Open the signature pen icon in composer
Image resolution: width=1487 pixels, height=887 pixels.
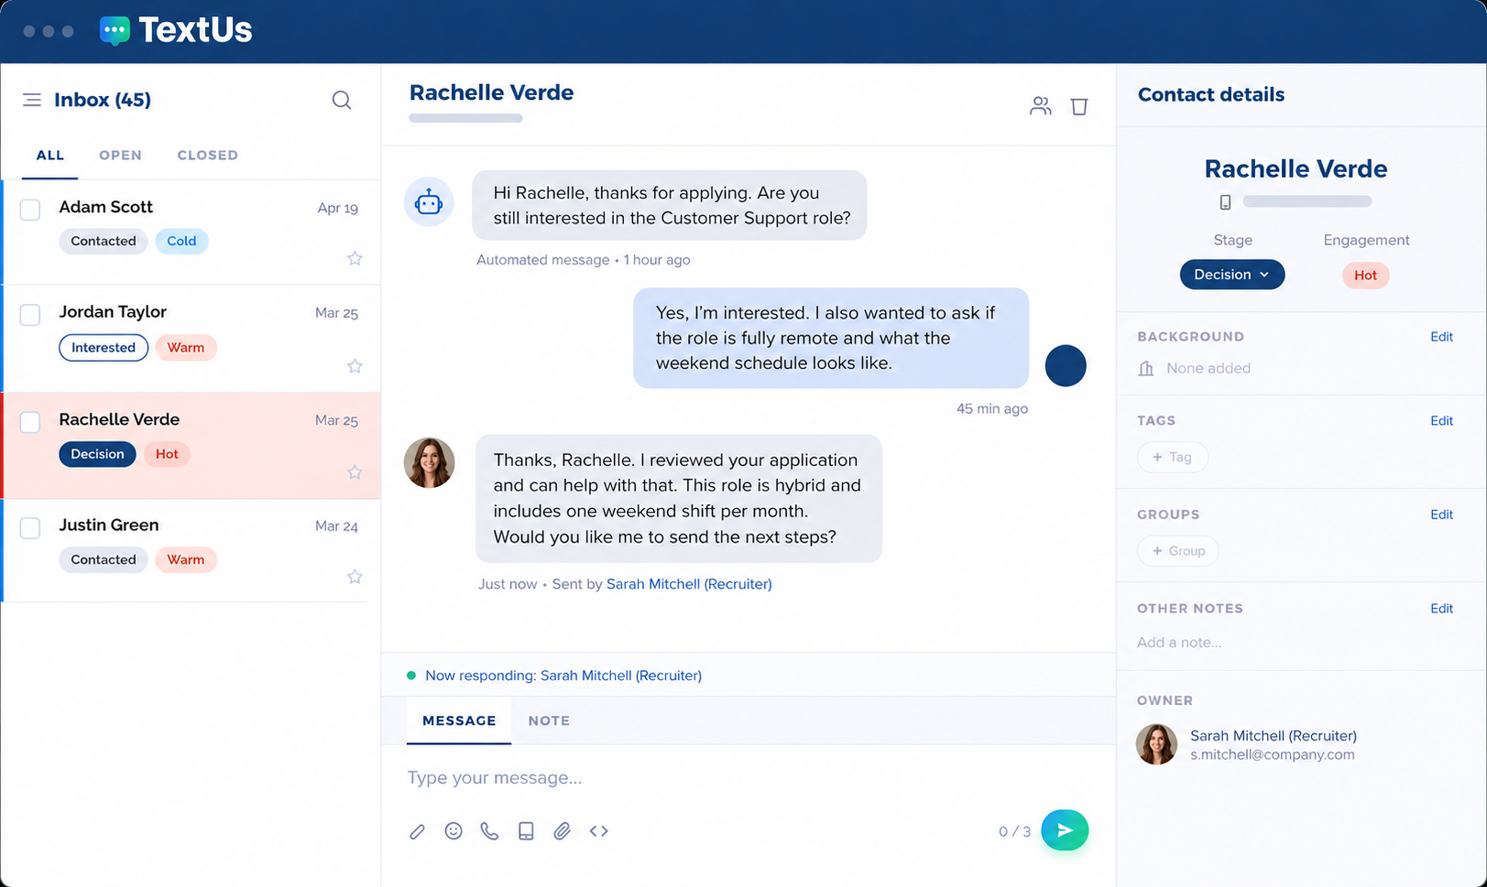coord(417,831)
